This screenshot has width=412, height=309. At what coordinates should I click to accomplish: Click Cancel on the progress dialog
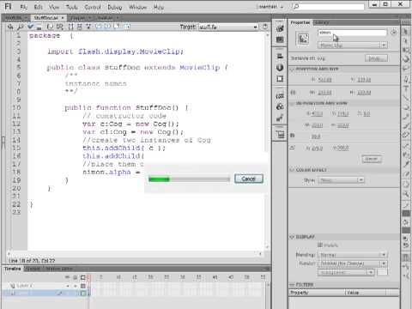(x=249, y=179)
